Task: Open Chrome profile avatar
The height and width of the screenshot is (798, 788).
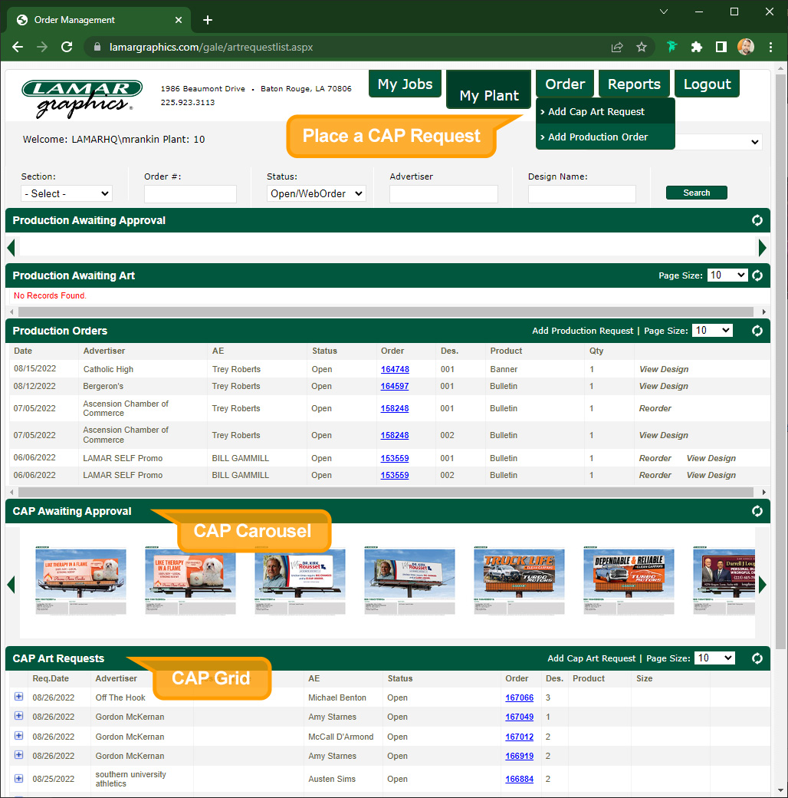Action: tap(746, 48)
